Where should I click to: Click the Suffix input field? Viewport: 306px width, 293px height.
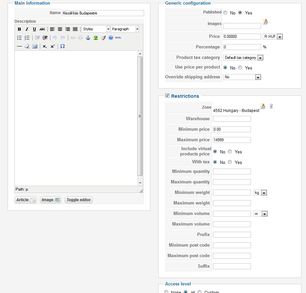click(x=232, y=266)
